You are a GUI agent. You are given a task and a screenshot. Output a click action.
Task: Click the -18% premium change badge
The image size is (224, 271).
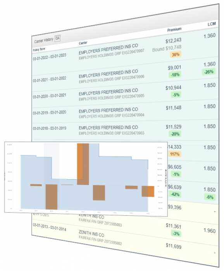(175, 75)
